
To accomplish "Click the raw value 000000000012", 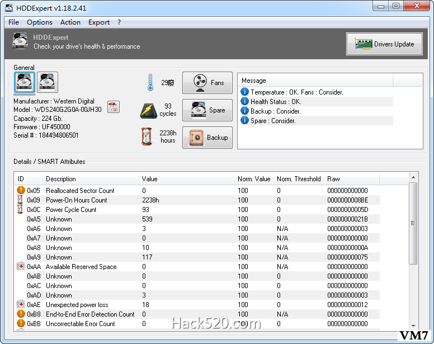I will pos(348,304).
